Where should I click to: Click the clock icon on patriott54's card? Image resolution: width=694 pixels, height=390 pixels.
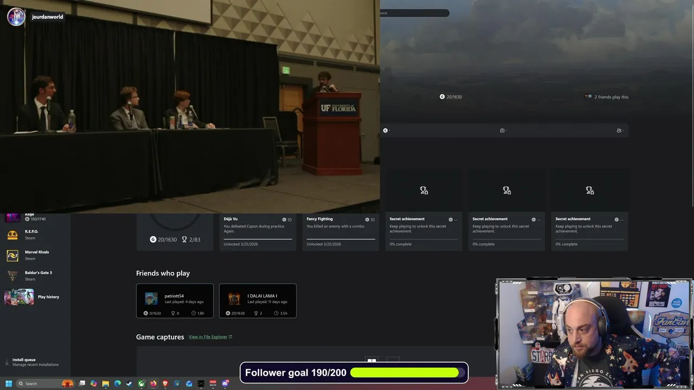194,313
